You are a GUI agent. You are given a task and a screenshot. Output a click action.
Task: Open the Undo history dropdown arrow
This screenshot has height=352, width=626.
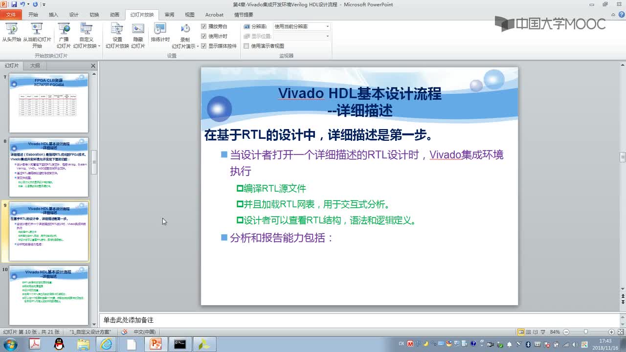[x=27, y=4]
